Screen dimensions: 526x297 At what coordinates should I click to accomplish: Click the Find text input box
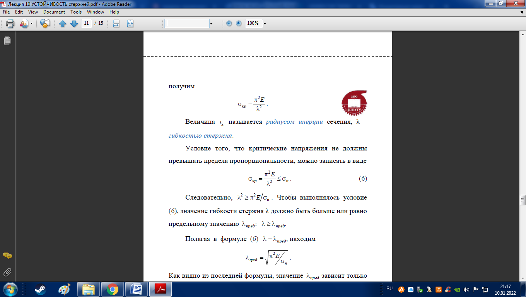click(187, 23)
